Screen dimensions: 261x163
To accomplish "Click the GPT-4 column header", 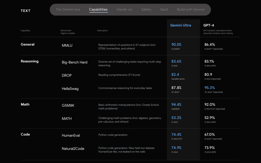I will [x=208, y=25].
